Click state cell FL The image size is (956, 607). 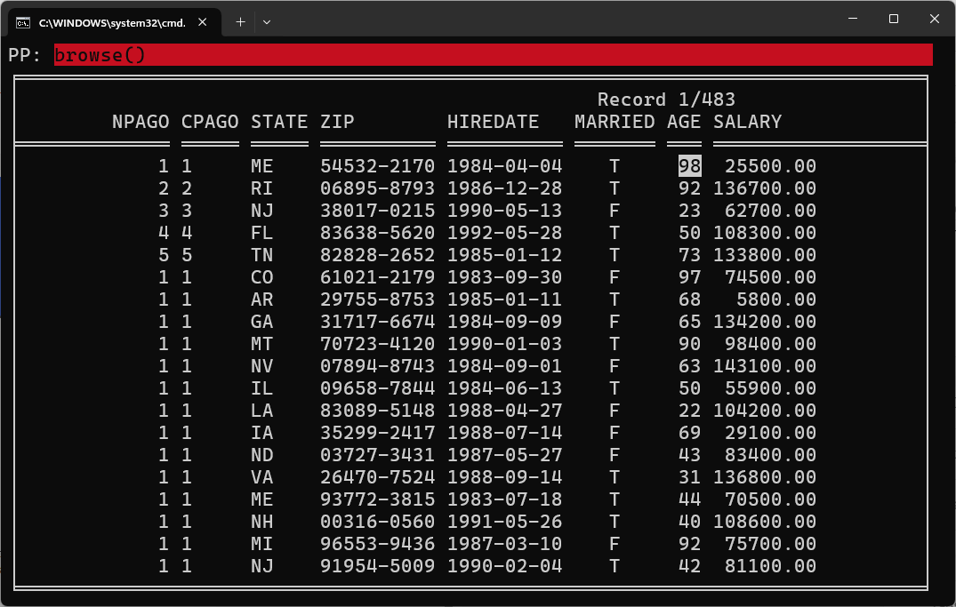coord(261,233)
